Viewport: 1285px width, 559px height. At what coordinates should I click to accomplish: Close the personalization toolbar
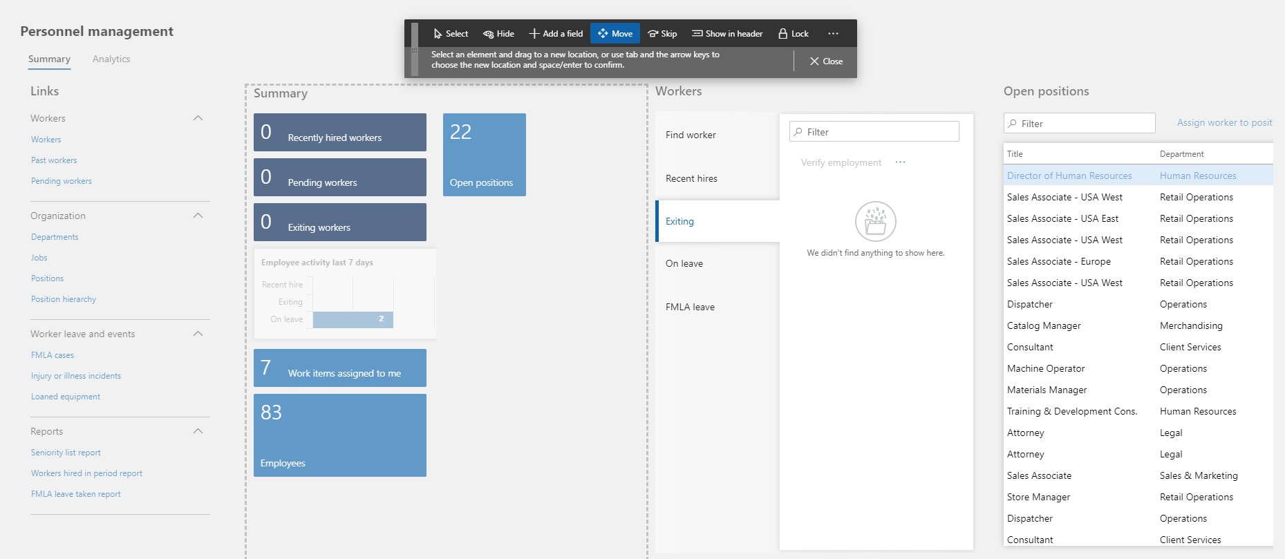(826, 61)
